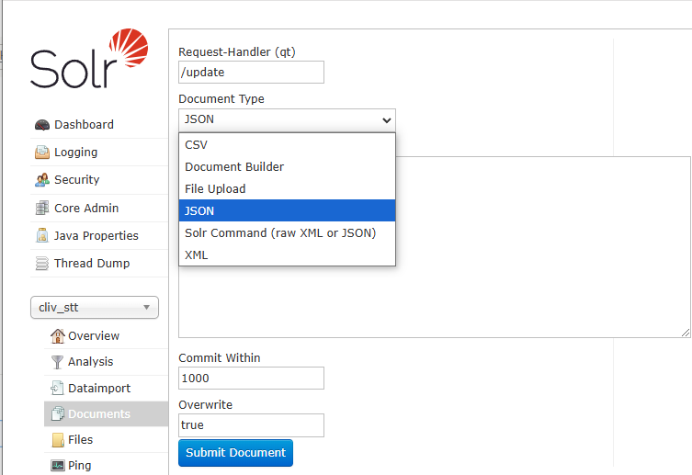Open Java Properties jar icon
692x475 pixels.
click(x=42, y=235)
